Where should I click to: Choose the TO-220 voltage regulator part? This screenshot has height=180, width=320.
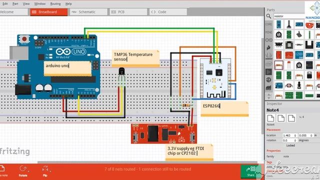pyautogui.click(x=309, y=75)
